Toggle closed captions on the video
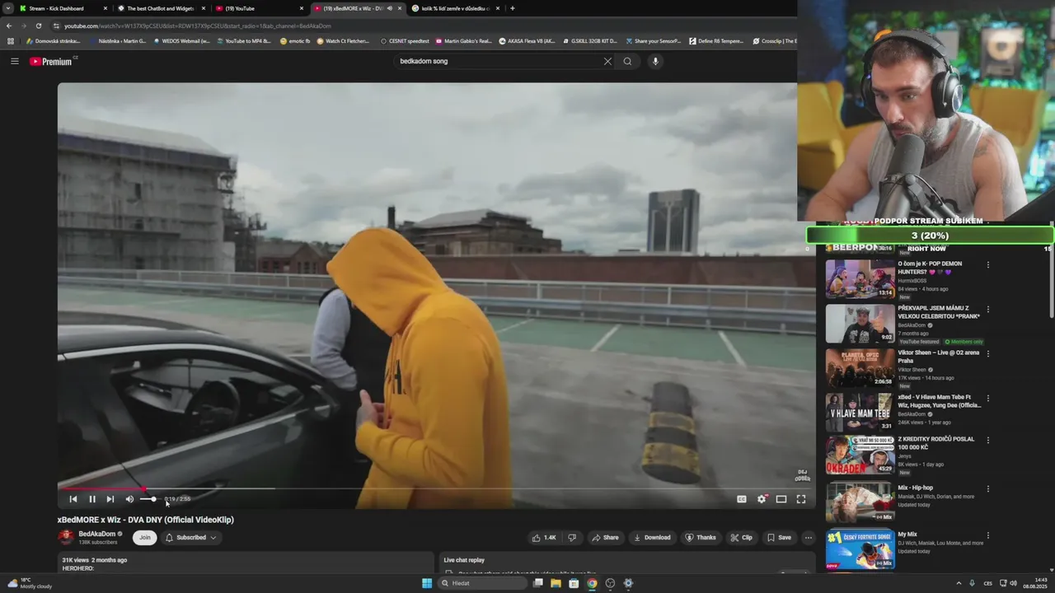The height and width of the screenshot is (593, 1055). point(741,499)
